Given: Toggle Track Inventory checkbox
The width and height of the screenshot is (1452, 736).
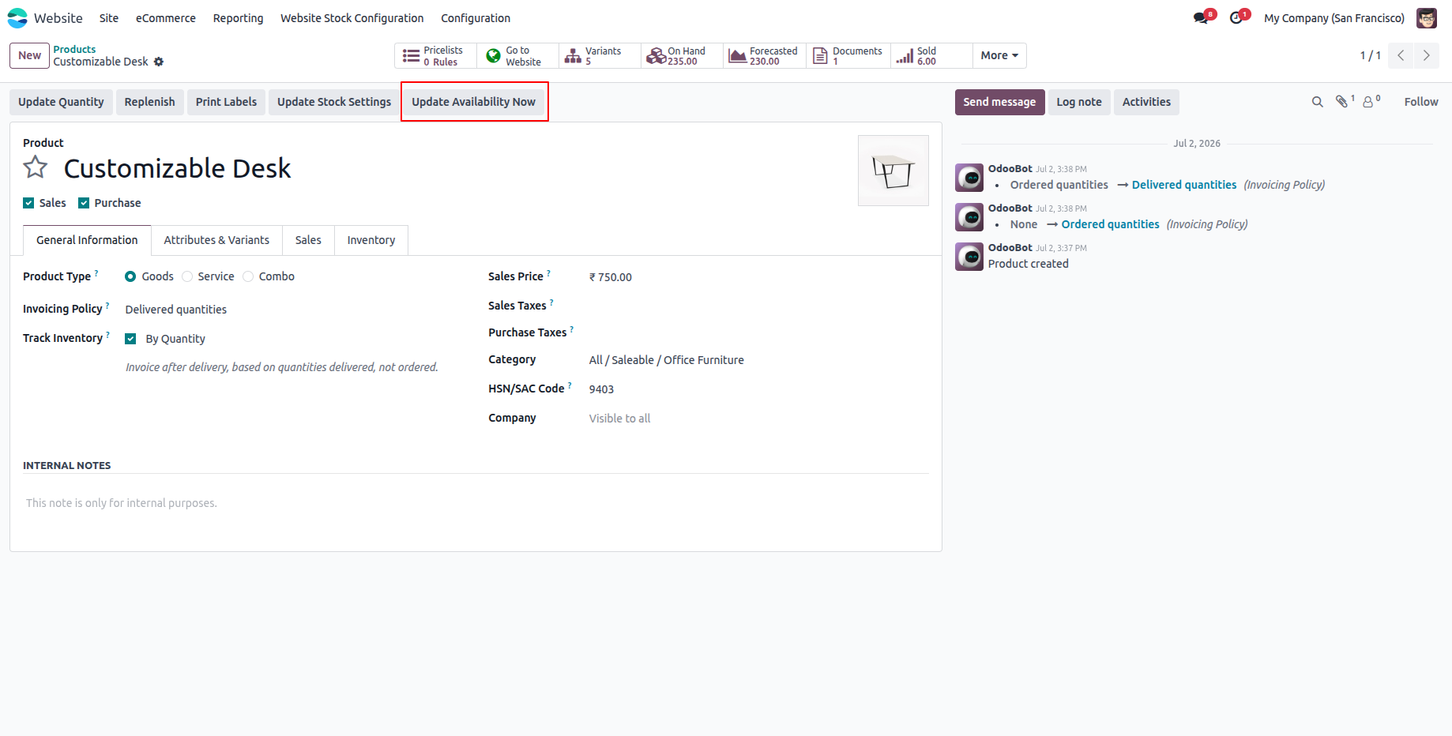Looking at the screenshot, I should click(130, 339).
